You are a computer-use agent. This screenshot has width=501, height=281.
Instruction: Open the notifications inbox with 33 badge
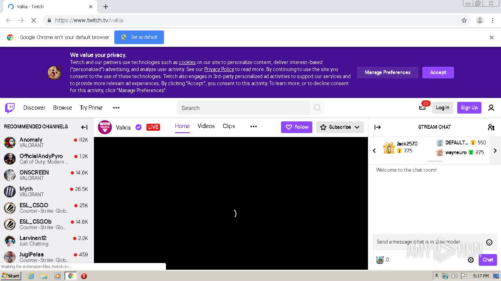422,108
